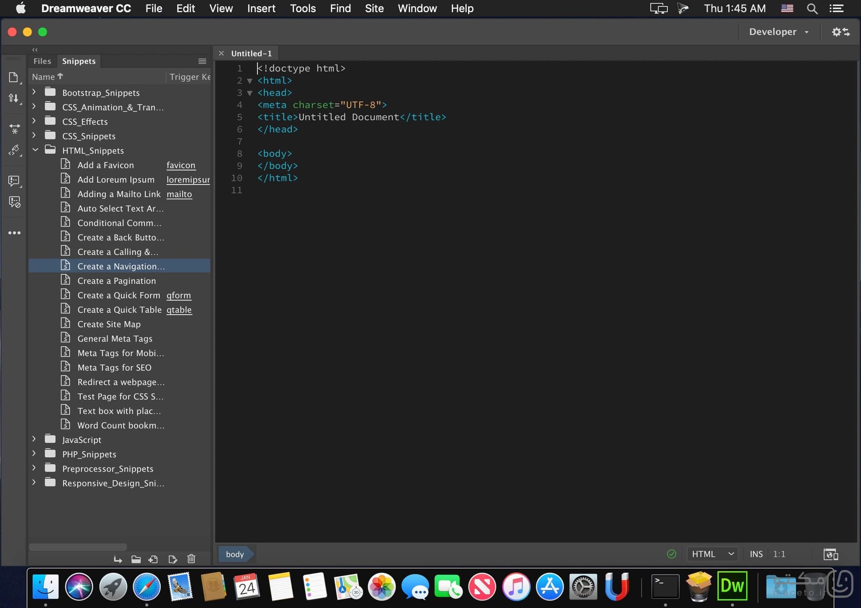The image size is (861, 608).
Task: Click the Trigger Key column header
Action: [190, 77]
